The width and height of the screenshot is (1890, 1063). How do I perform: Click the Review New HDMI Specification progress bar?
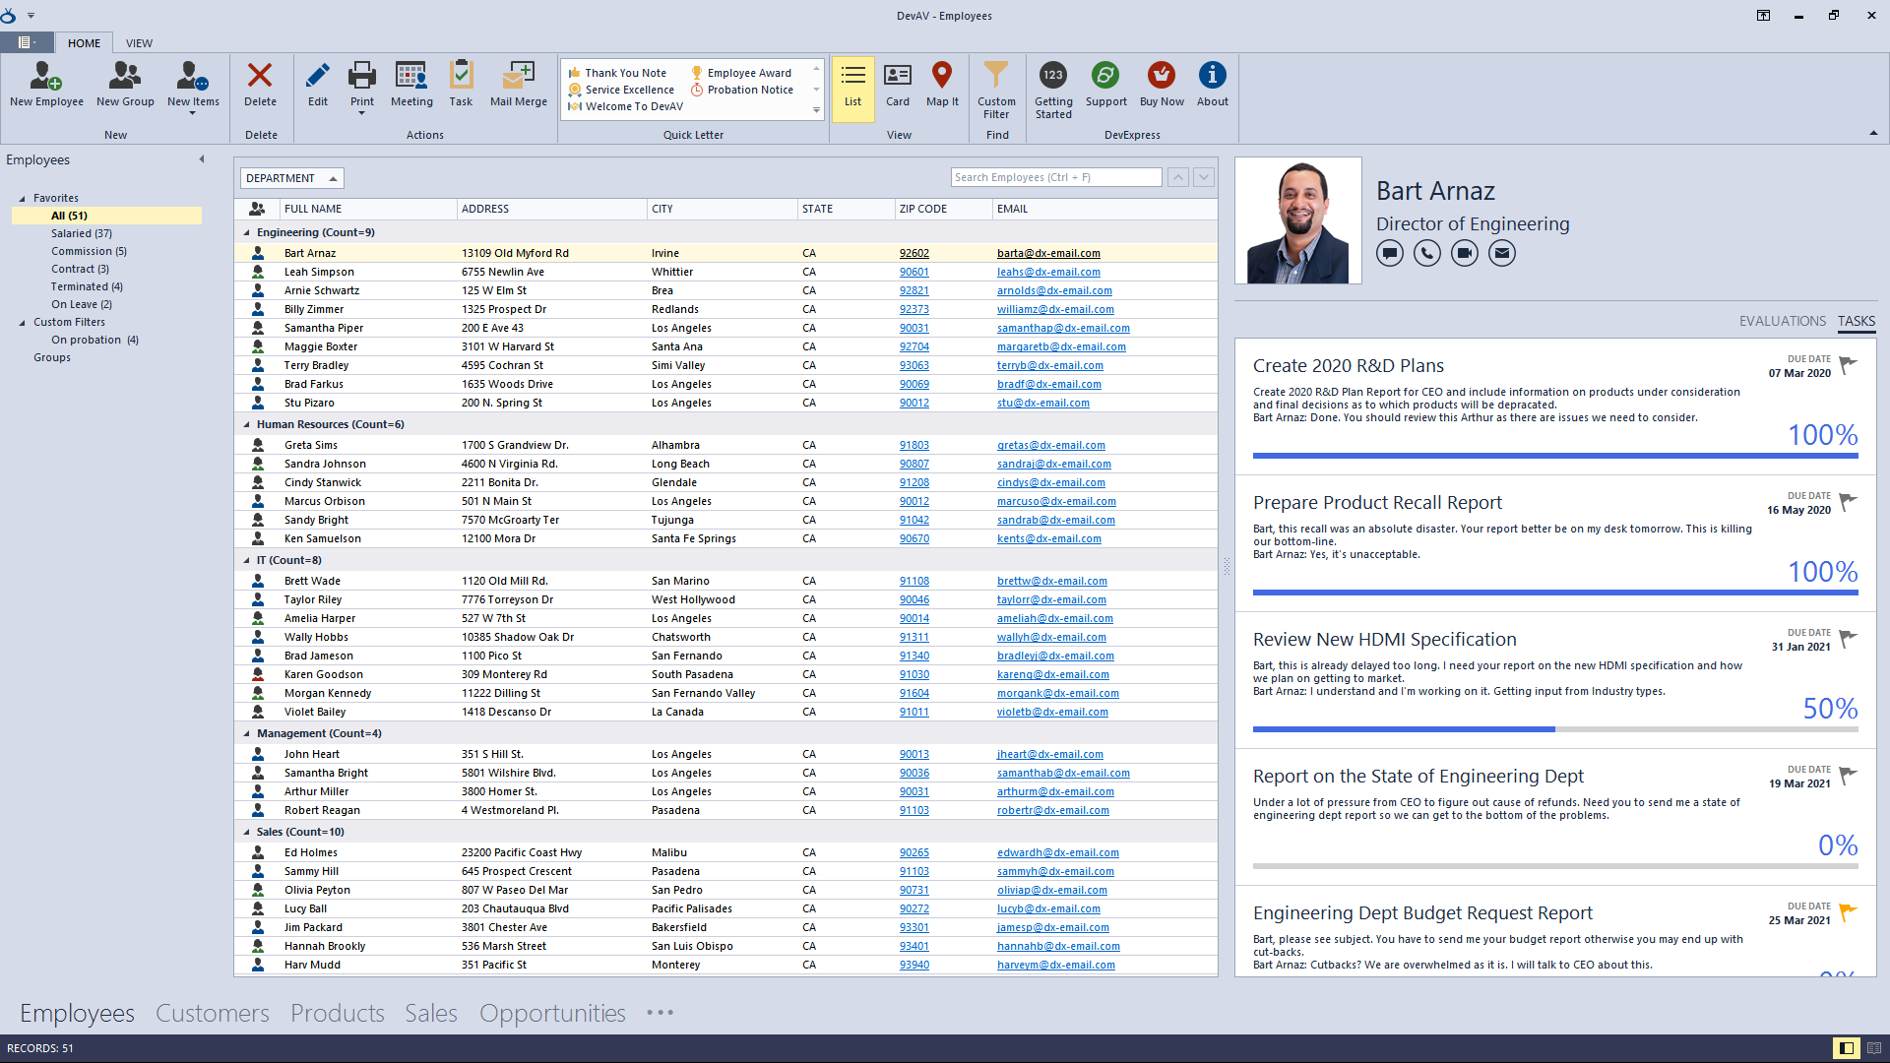1555,729
